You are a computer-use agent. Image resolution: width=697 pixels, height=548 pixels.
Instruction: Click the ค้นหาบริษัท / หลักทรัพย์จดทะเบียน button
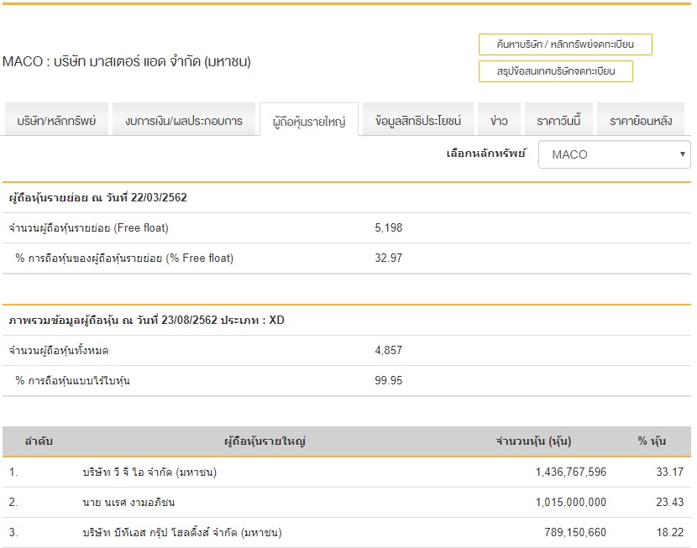click(x=565, y=44)
